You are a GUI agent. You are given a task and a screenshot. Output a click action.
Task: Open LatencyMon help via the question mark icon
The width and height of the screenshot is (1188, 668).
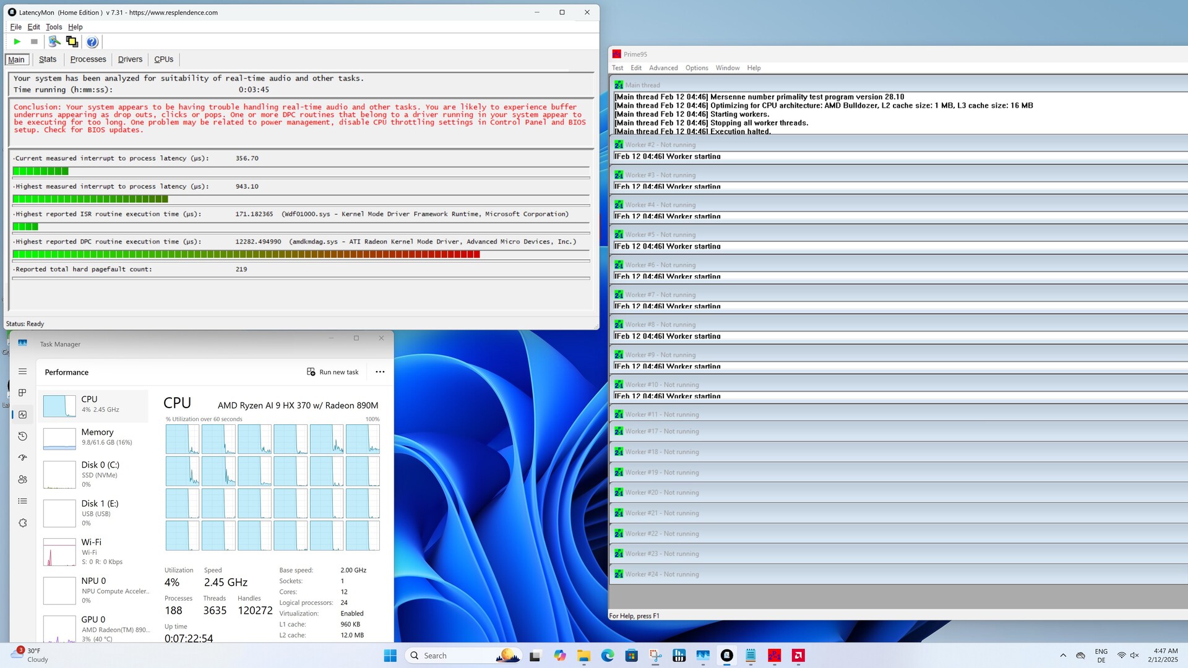[92, 42]
